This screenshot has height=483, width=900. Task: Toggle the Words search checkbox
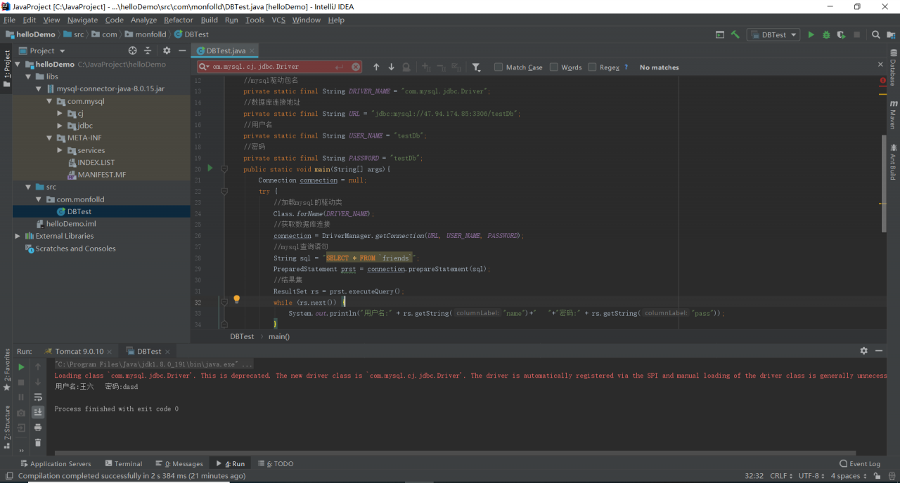[x=554, y=67]
